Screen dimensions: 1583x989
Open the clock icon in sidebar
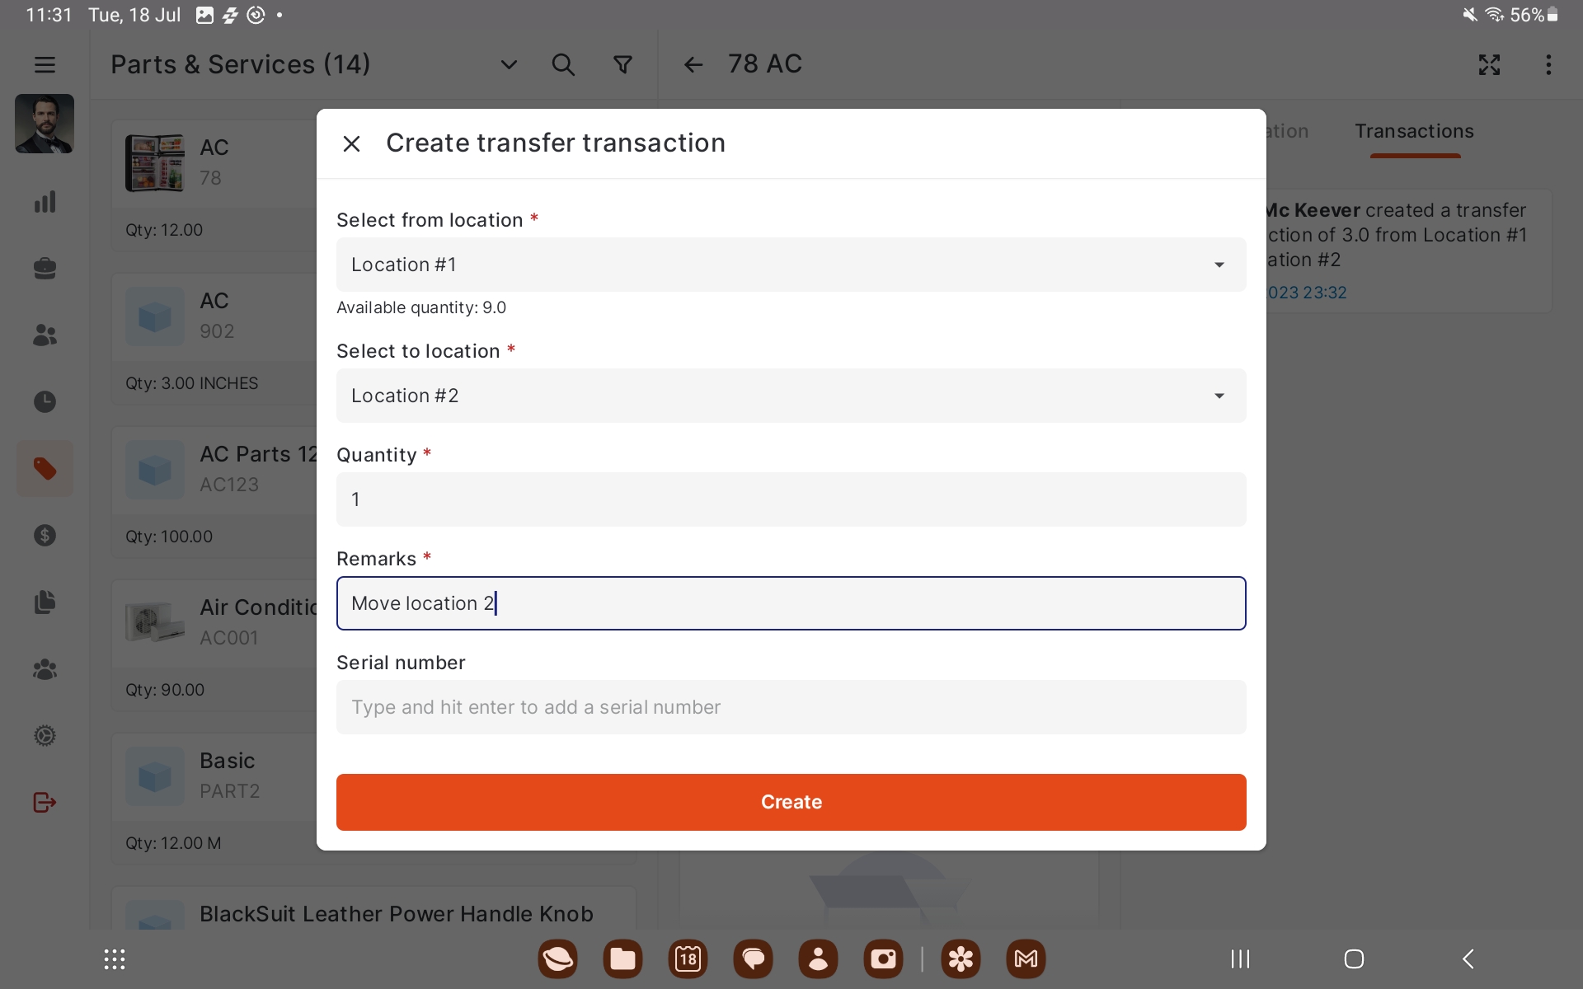(x=45, y=401)
